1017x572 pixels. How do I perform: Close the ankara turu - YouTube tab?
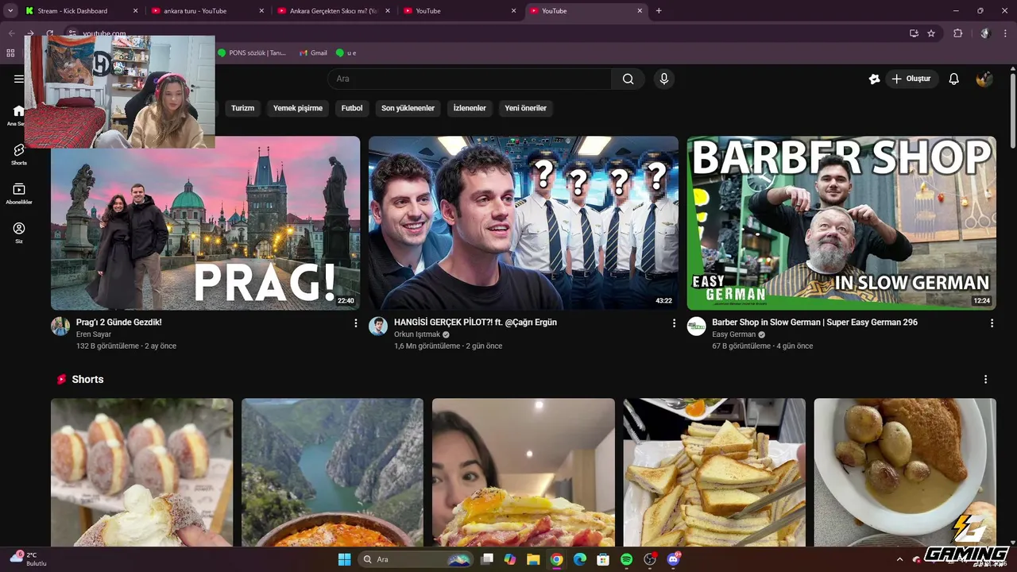[x=261, y=11]
